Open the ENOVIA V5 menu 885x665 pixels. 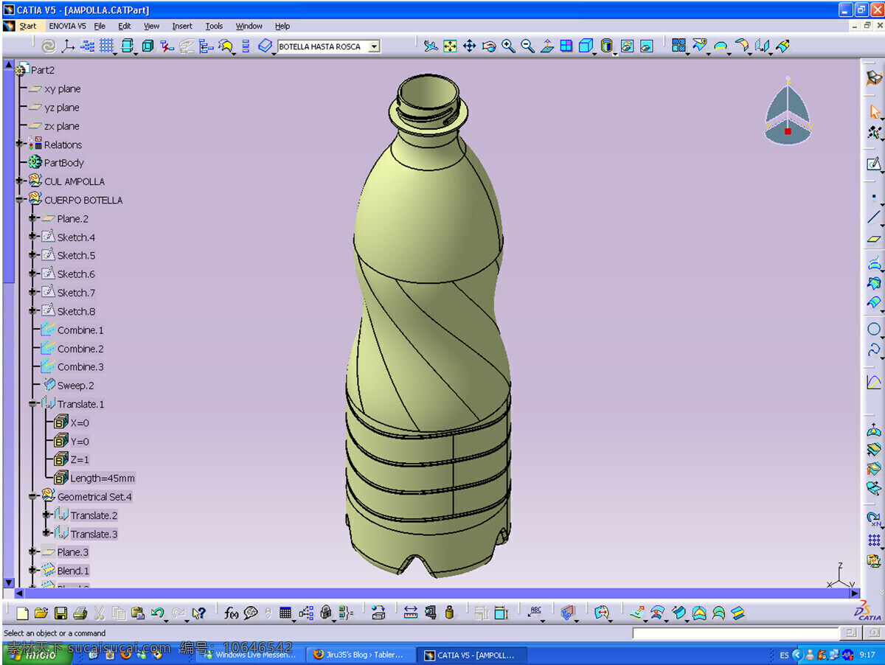tap(67, 26)
